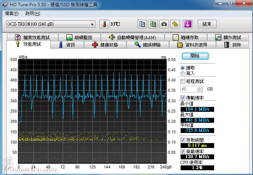Select the 寫入 write radio button

click(183, 73)
